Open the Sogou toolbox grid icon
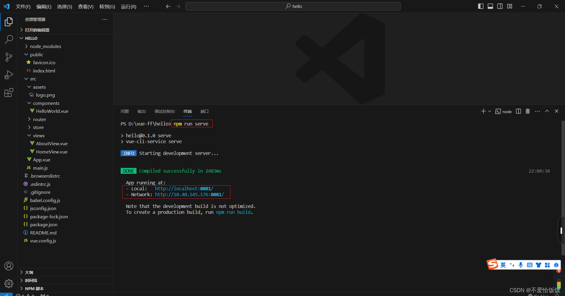This screenshot has width=565, height=296. (547, 265)
